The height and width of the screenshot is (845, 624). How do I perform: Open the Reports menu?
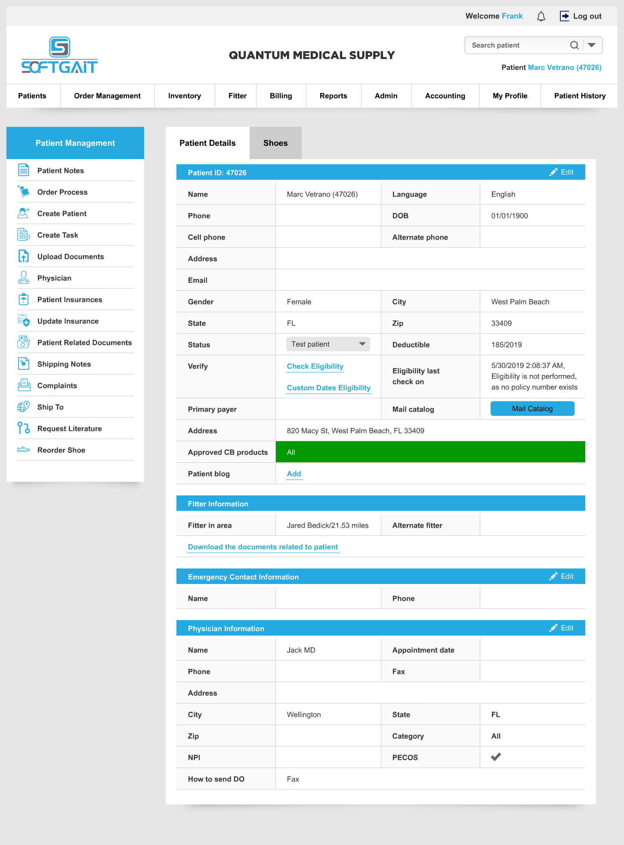click(334, 96)
